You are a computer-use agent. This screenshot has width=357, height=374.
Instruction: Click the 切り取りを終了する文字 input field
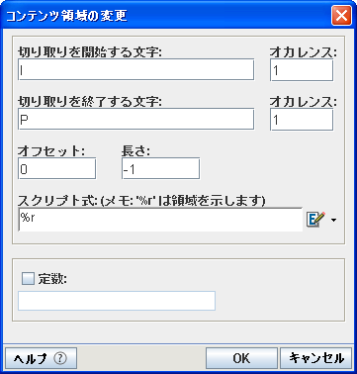(x=136, y=120)
